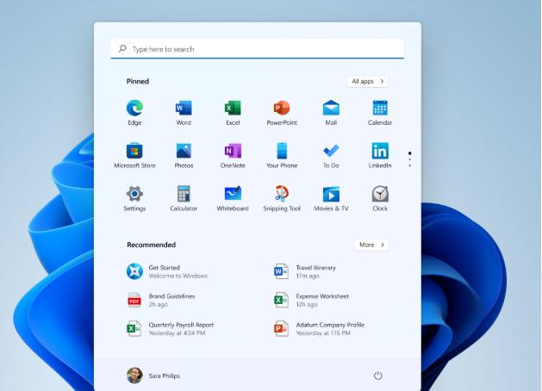Open the Whiteboard app
Viewport: 542px width, 391px height.
[233, 194]
